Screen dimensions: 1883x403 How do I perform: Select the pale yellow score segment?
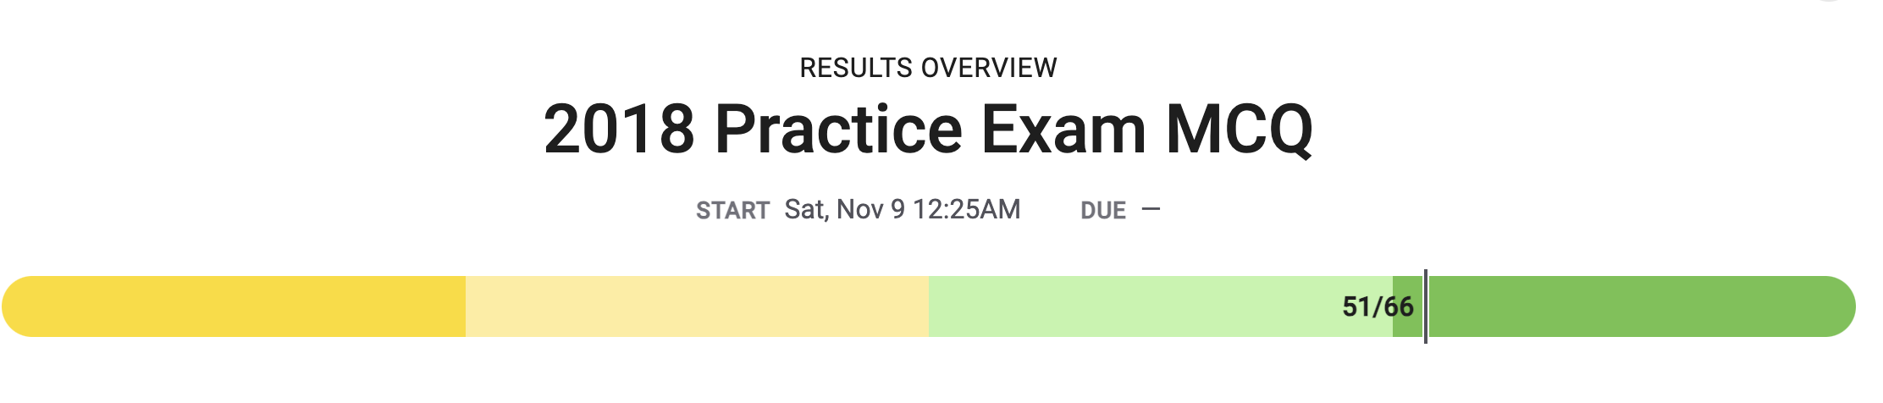tap(697, 306)
